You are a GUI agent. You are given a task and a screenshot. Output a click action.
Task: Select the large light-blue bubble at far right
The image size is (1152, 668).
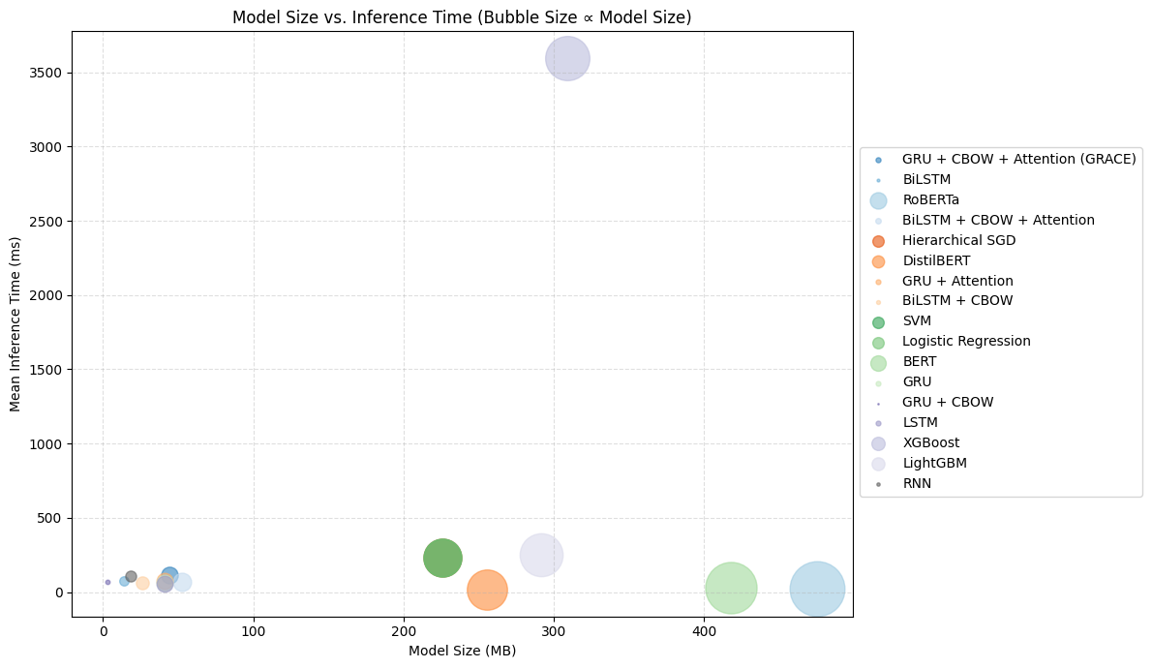coord(817,589)
